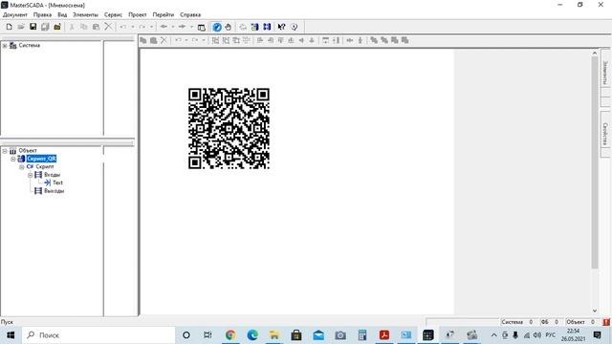The height and width of the screenshot is (344, 612).
Task: Click the bring to front icon in mimic toolbar
Action: (374, 40)
